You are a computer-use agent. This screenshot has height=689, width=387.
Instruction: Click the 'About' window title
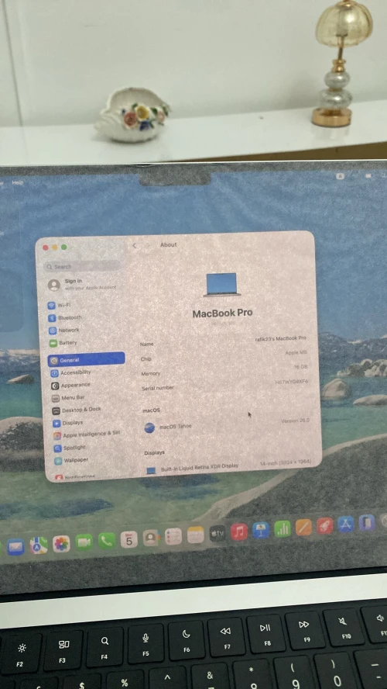[168, 244]
